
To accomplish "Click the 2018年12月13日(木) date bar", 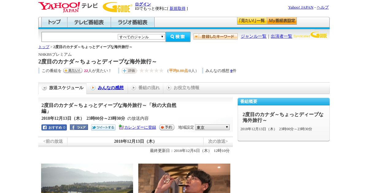I will 135,141.
